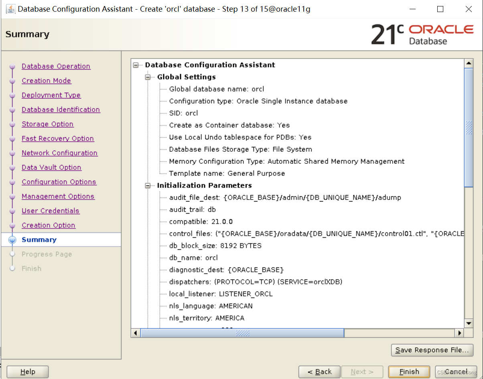Click Finish to create the database

[x=409, y=372]
